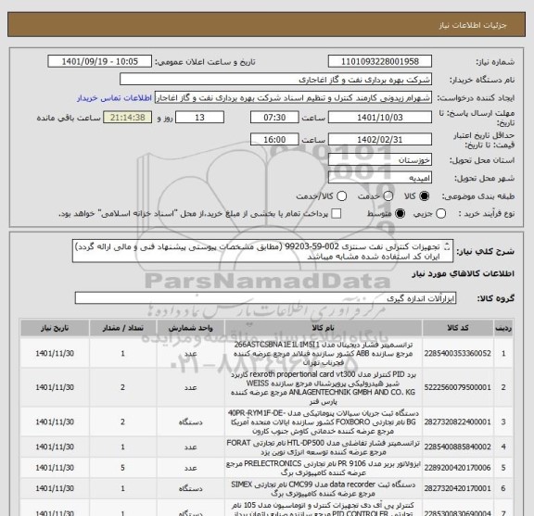
Task: Click the days remaining field 13
Action: [199, 118]
